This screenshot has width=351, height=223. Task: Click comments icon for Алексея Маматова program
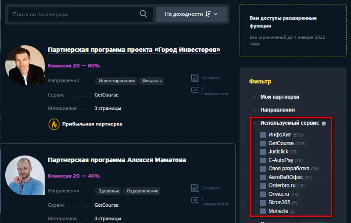(195, 201)
